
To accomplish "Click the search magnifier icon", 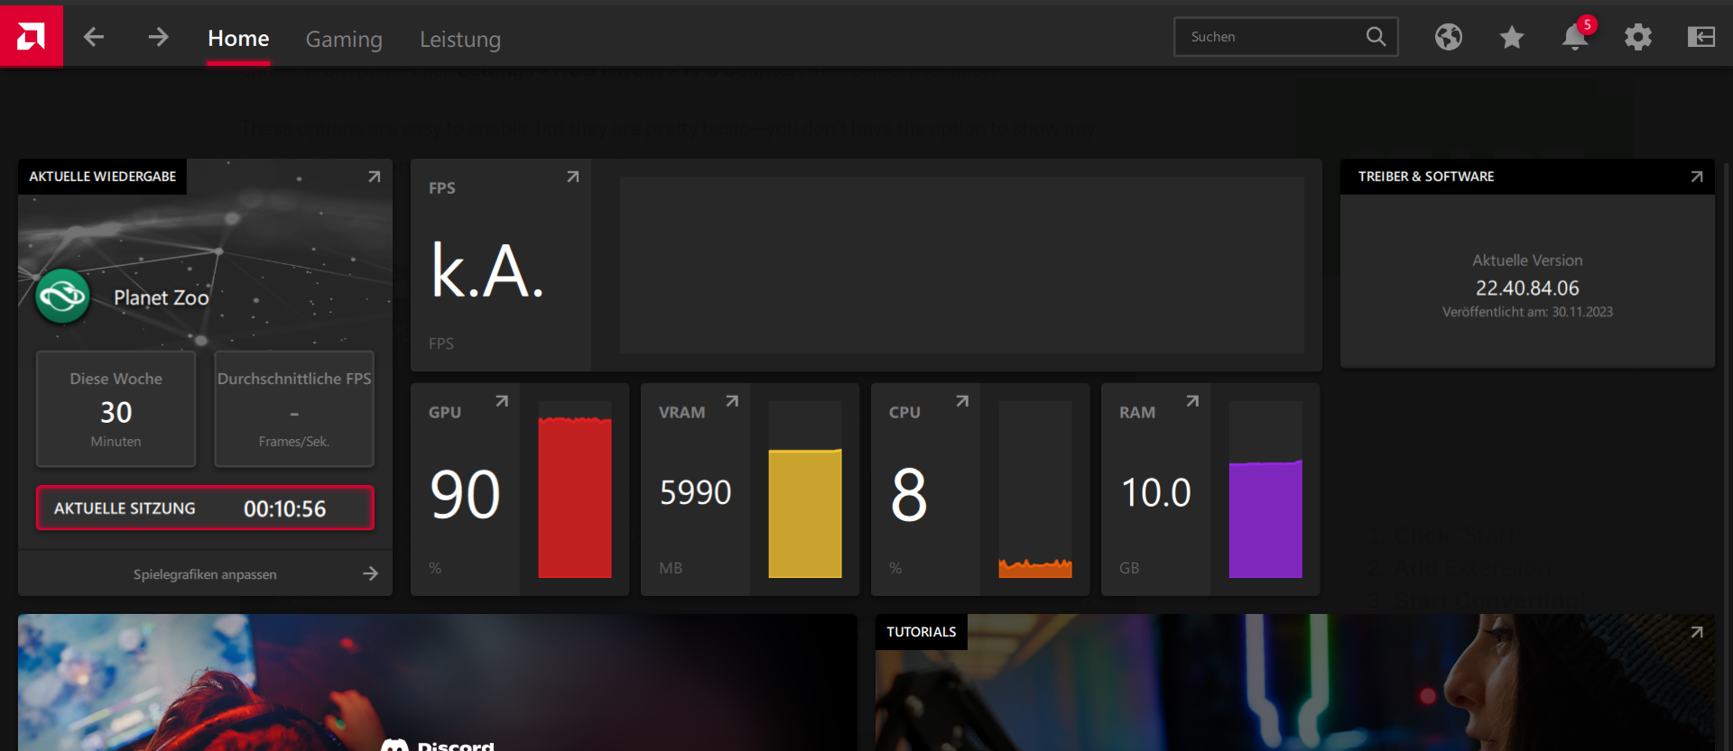I will tap(1376, 36).
